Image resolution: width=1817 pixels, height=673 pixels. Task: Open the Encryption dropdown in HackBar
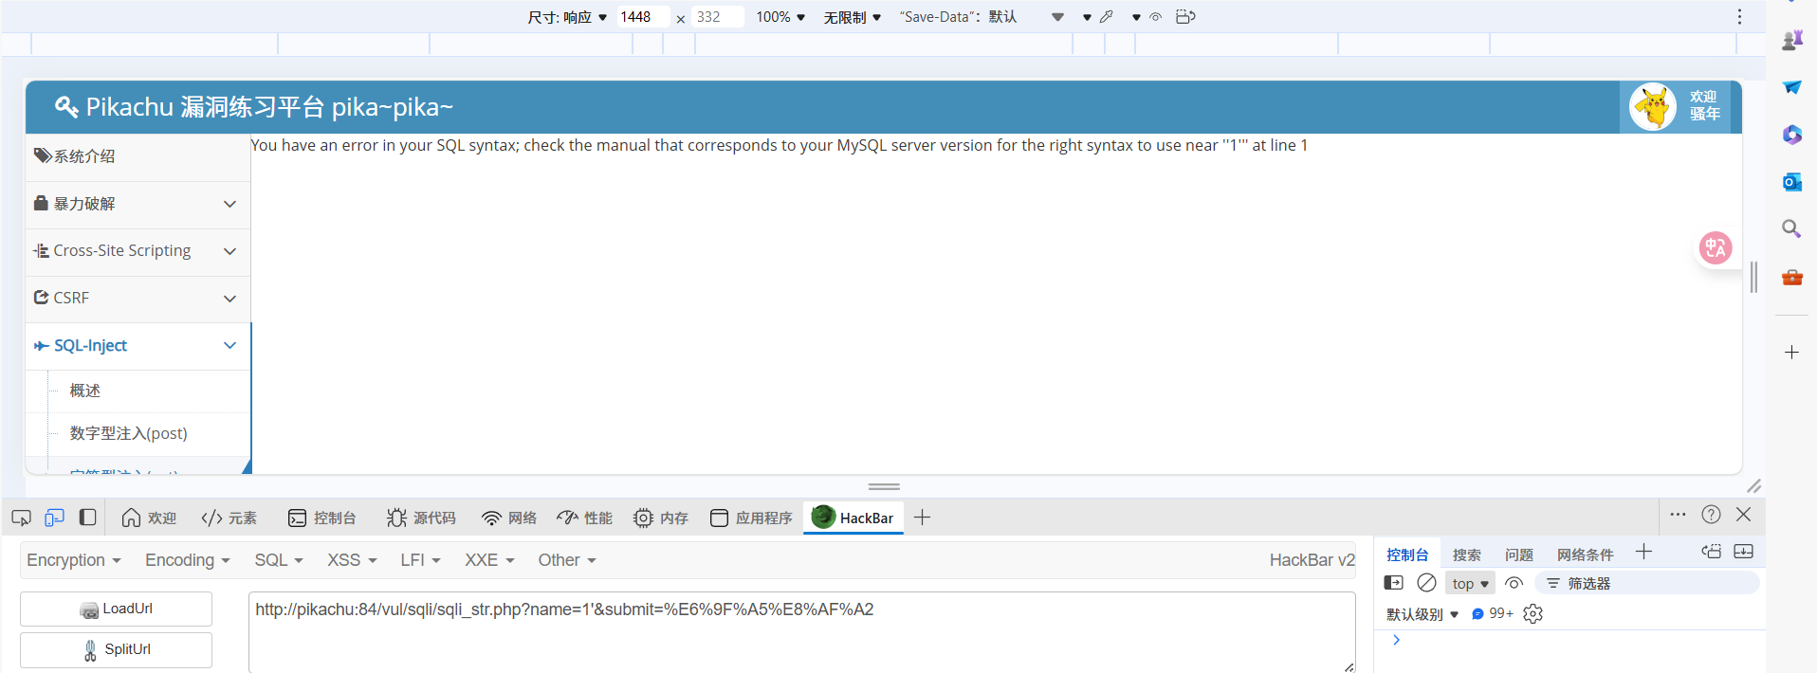[74, 560]
